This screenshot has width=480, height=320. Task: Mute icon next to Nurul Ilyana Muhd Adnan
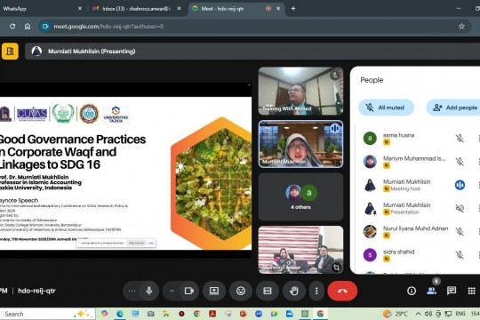460,231
